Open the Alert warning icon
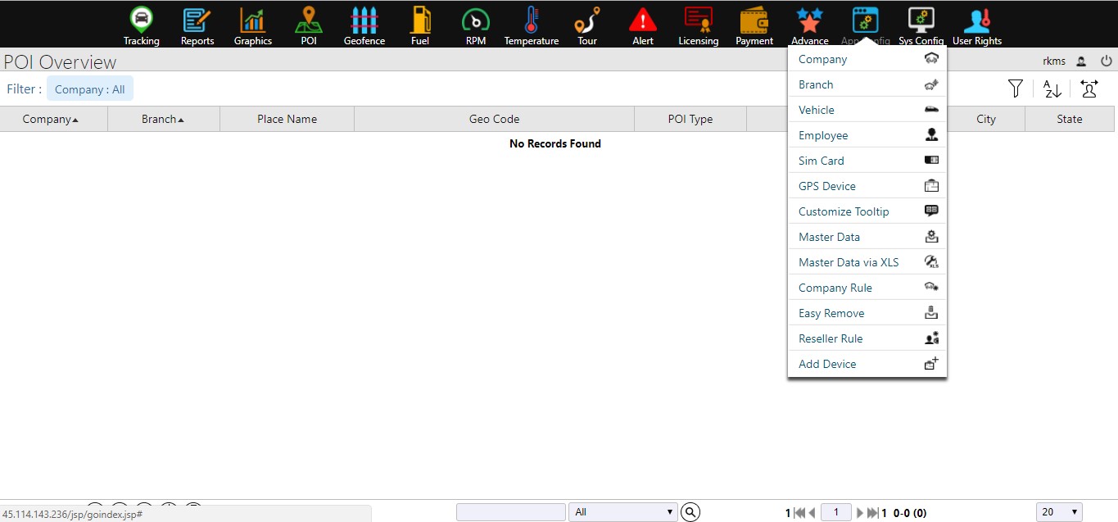This screenshot has width=1118, height=522. (643, 20)
